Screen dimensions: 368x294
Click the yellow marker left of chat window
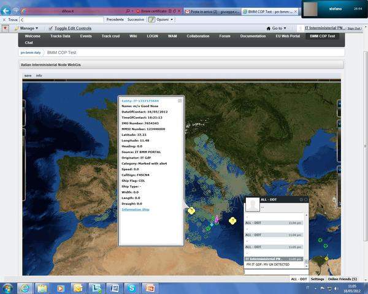(232, 221)
